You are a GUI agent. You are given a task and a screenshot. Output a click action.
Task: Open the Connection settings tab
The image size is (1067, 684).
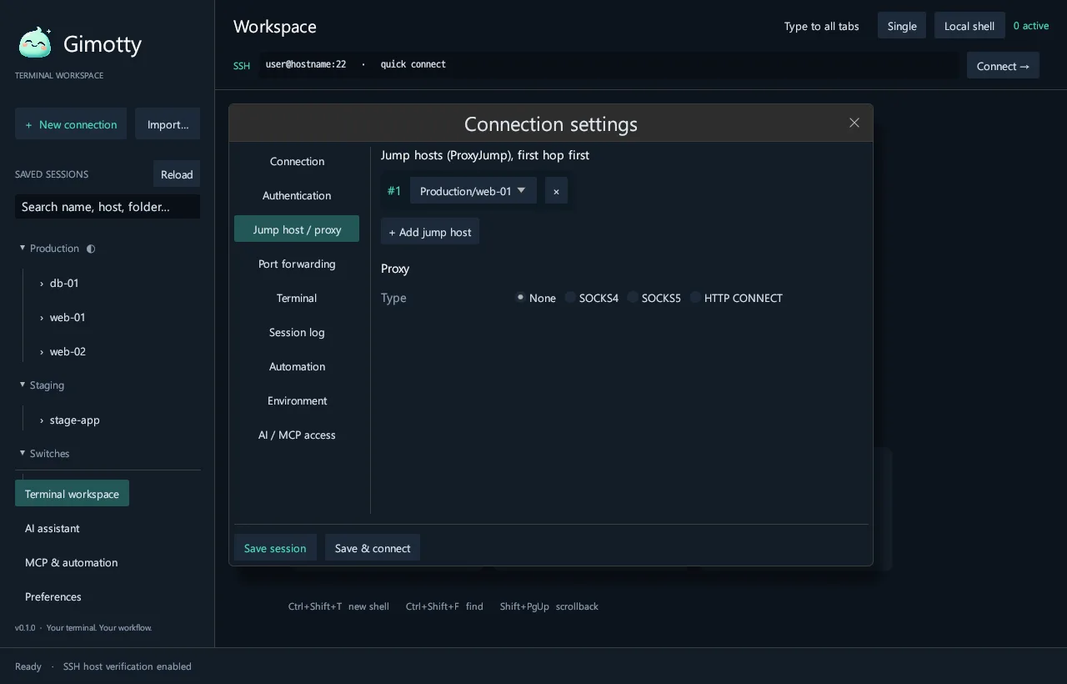pyautogui.click(x=297, y=161)
